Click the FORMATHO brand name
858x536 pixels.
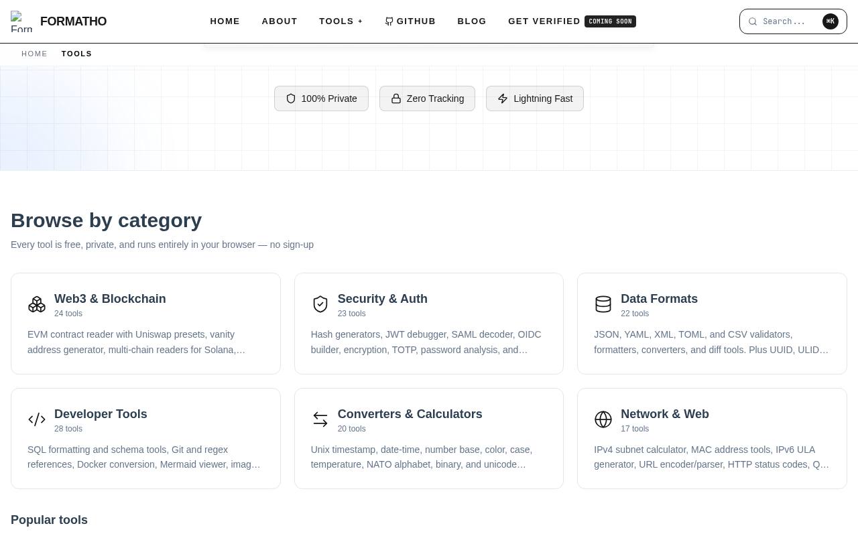click(x=73, y=21)
